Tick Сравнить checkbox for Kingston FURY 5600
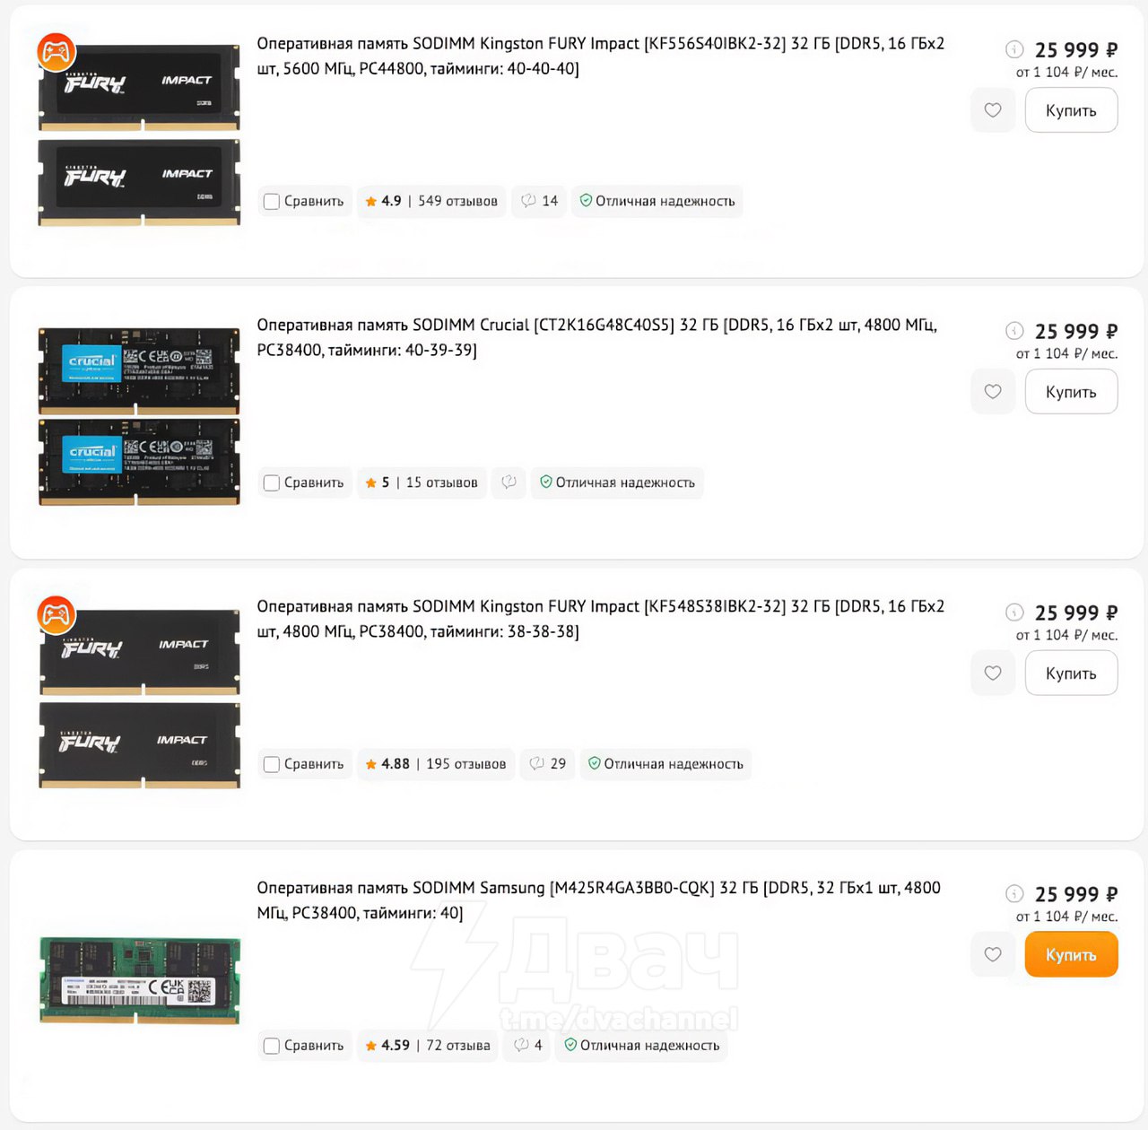The image size is (1148, 1130). click(x=272, y=202)
